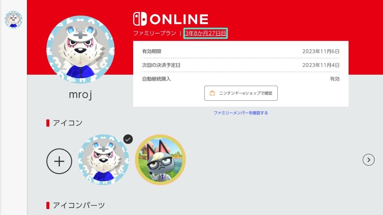The width and height of the screenshot is (383, 215).
Task: Click the アイコンパーツ section heading
Action: click(x=79, y=205)
